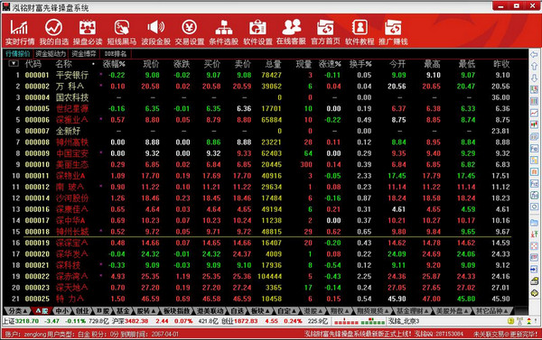Sort by 总量 column header
The height and width of the screenshot is (340, 542).
pos(273,64)
